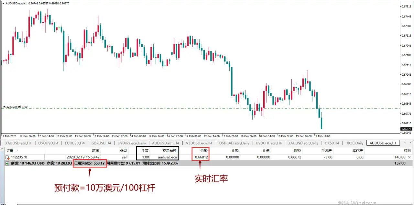Viewport: 414px width, 205px height.
Task: Click the 余额: 10 146.93 USD text
Action: (27, 163)
